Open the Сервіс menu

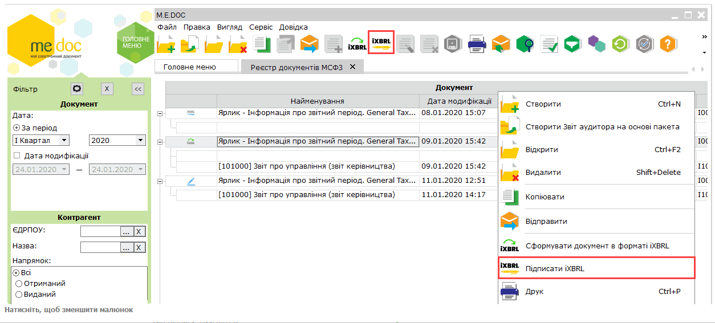(x=261, y=27)
